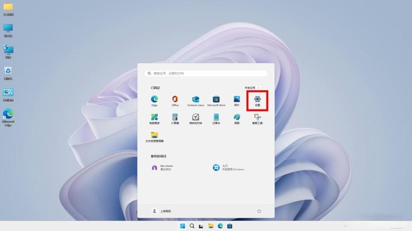Launch PC Manager (电脑管家) app

154,119
